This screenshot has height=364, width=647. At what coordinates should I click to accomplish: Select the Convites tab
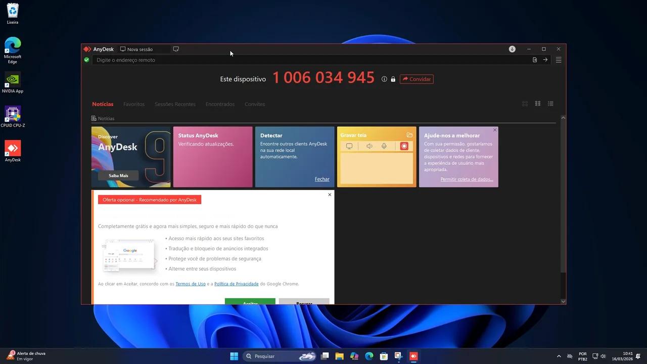point(255,104)
